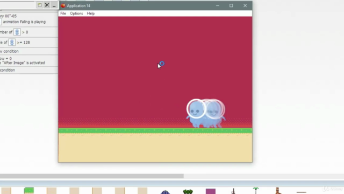Select the 'ery 00"-05' timer condition text
The height and width of the screenshot is (194, 344).
pyautogui.click(x=9, y=16)
